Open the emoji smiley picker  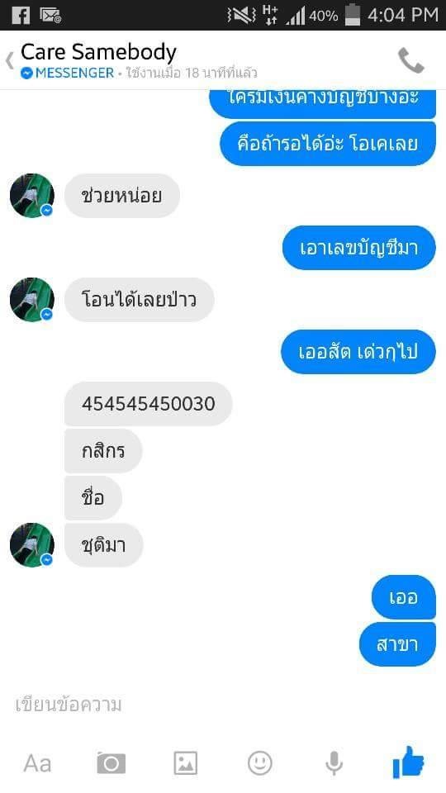(260, 762)
